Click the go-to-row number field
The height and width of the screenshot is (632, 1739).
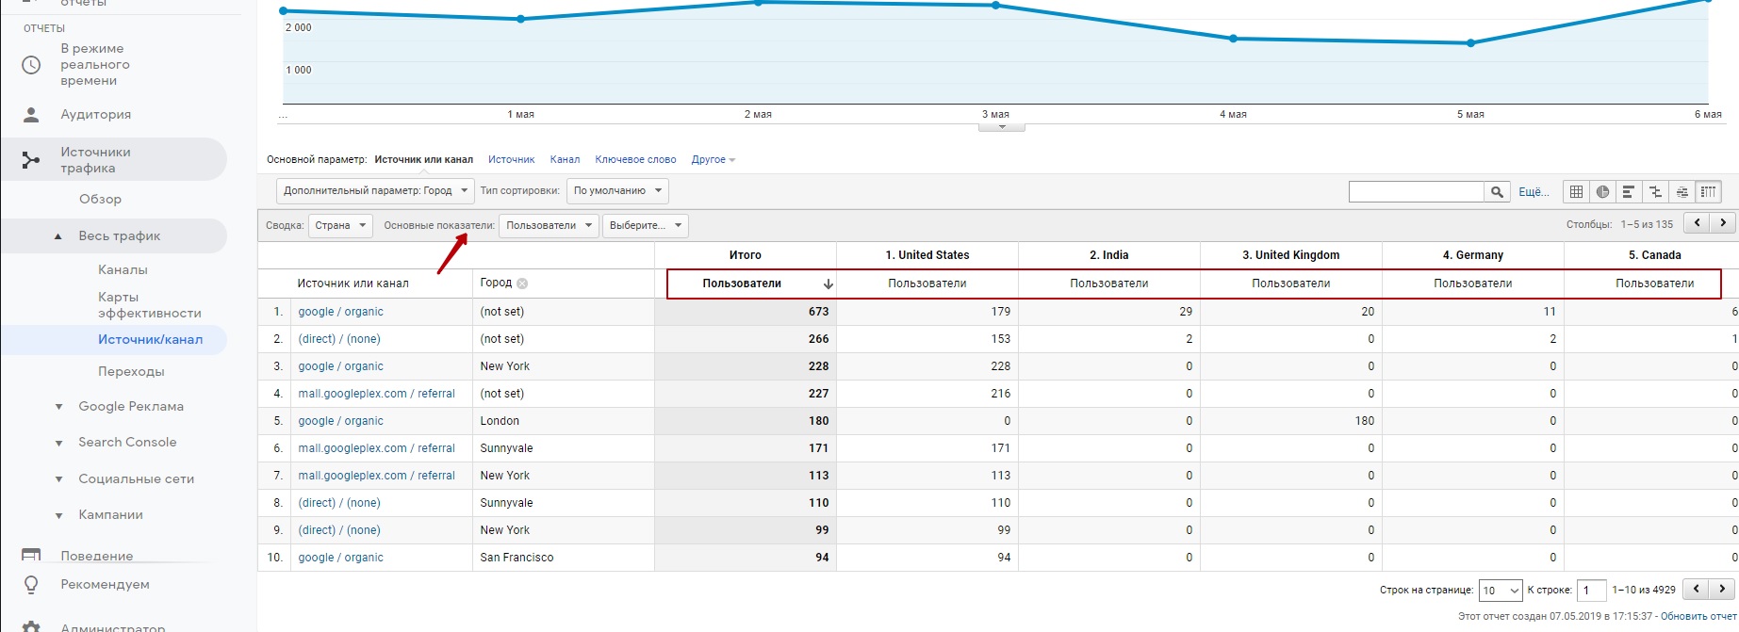click(x=1591, y=591)
